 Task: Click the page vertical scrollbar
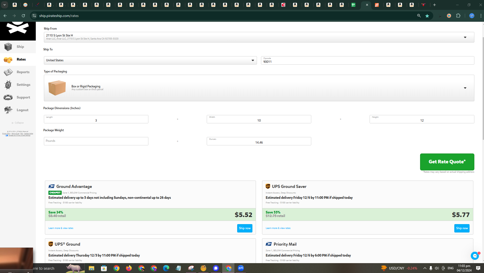(x=483, y=89)
